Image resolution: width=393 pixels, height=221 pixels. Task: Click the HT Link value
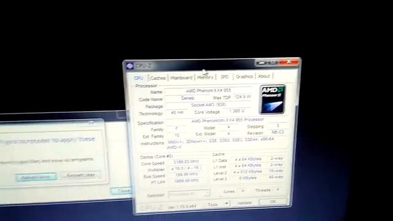coord(187,180)
